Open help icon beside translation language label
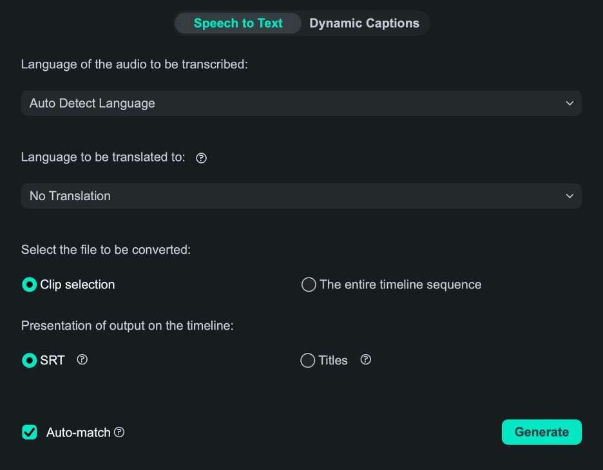The width and height of the screenshot is (603, 470). [x=201, y=158]
